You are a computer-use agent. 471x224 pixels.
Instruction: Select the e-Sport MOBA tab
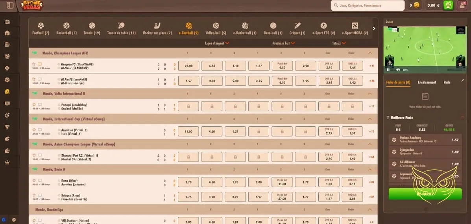355,28
